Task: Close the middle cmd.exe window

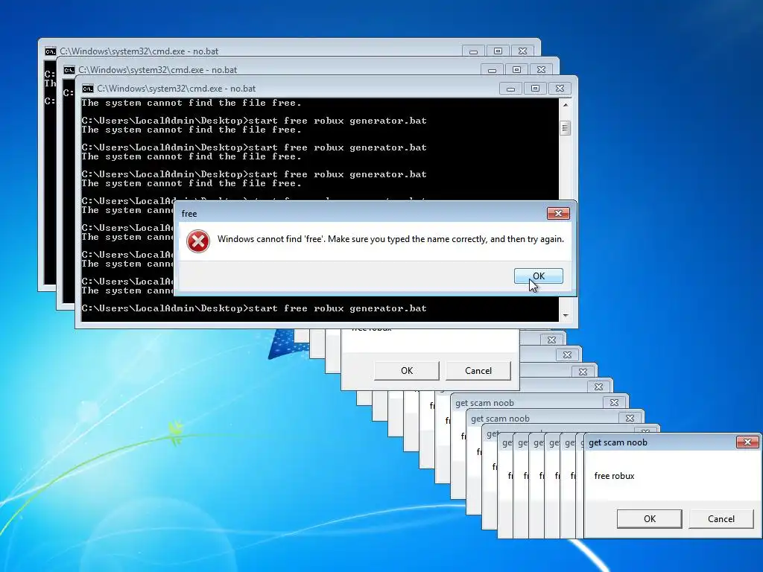Action: (541, 70)
